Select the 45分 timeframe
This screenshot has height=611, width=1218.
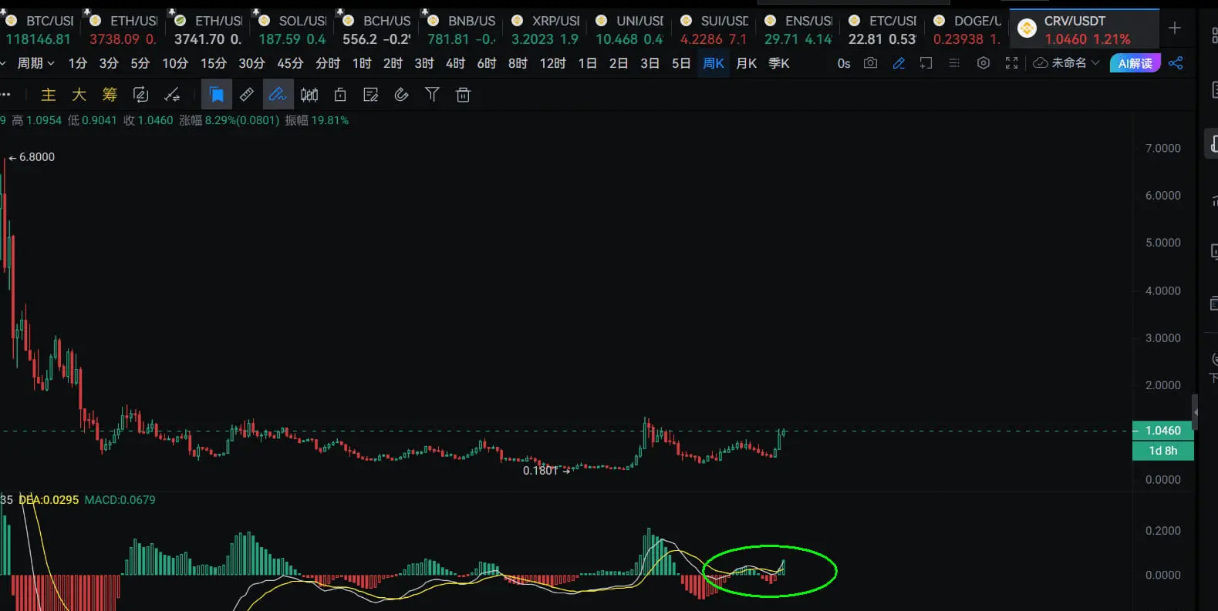(290, 63)
